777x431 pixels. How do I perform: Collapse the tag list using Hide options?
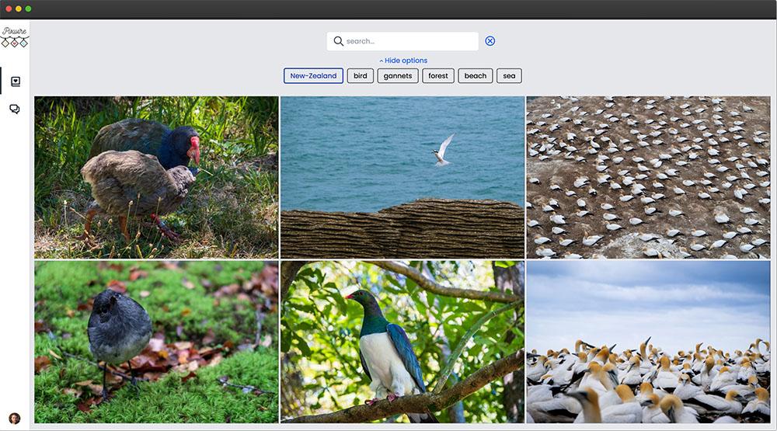click(403, 61)
